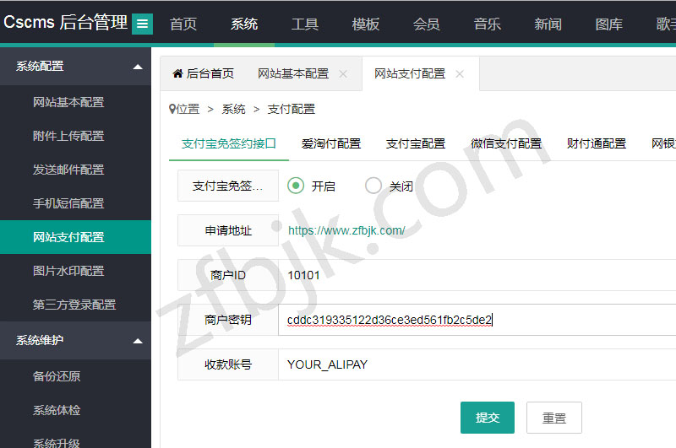Focus the 收款账号 input field

tap(477, 364)
